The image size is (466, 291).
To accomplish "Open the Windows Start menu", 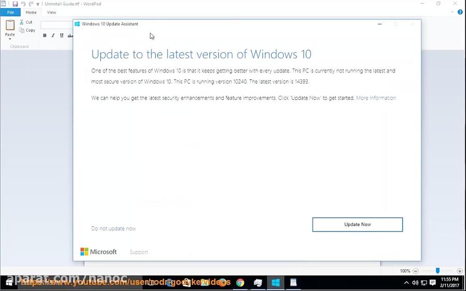I will 9,282.
